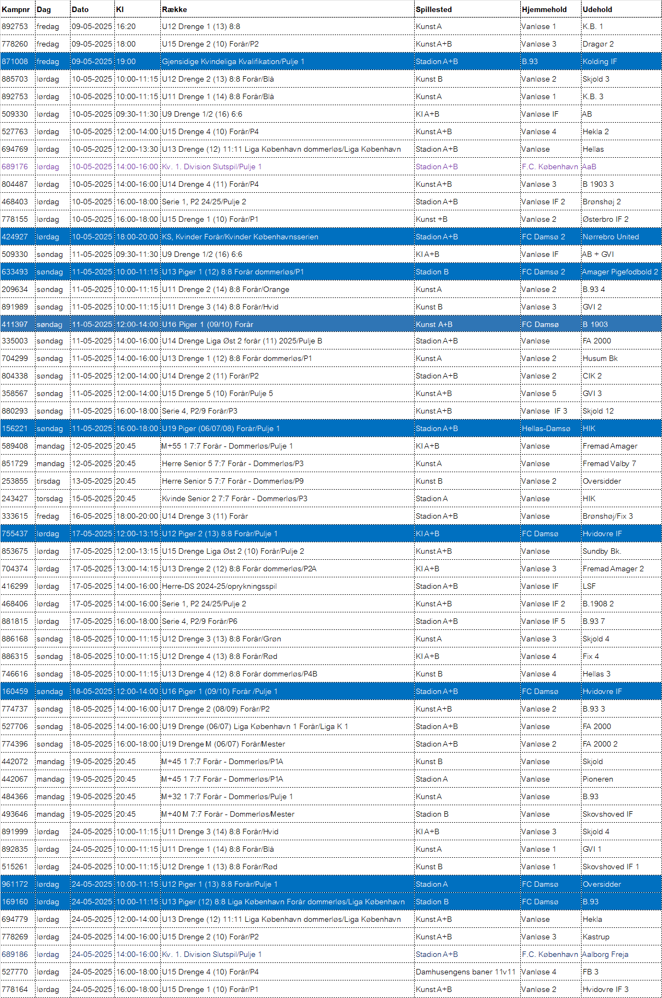Click Fremad Amager 2 away team

(x=613, y=569)
